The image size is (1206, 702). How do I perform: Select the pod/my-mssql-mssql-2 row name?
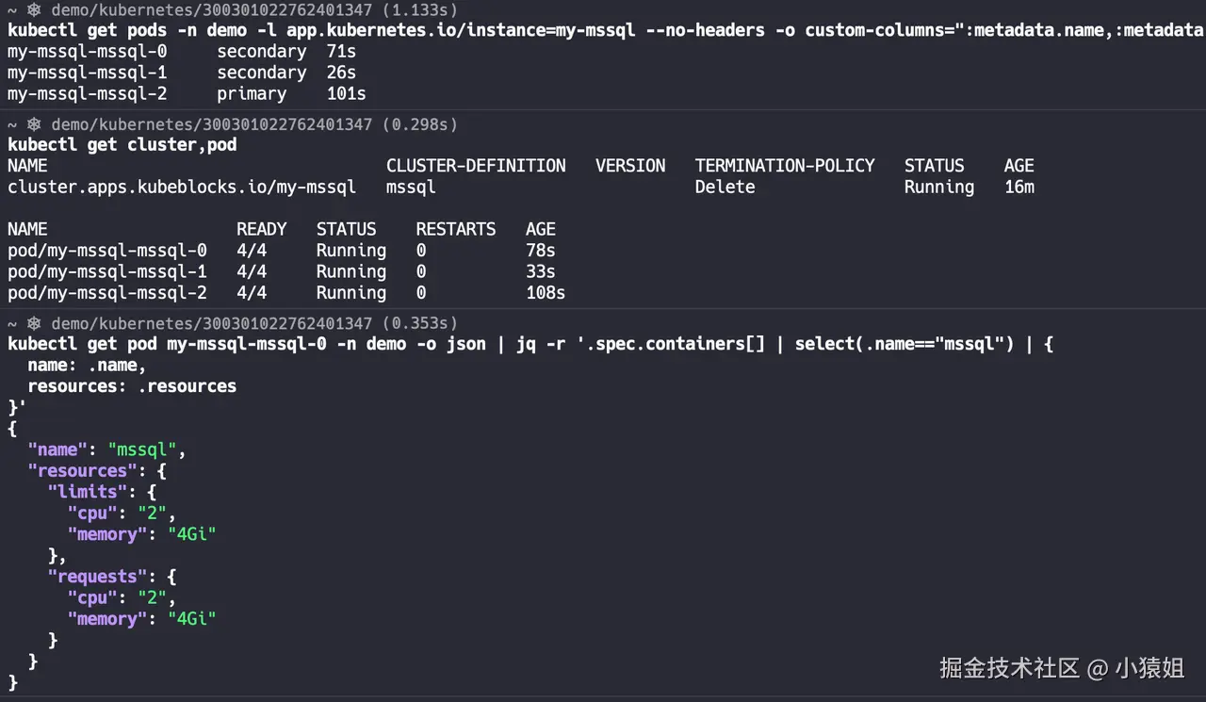[106, 293]
